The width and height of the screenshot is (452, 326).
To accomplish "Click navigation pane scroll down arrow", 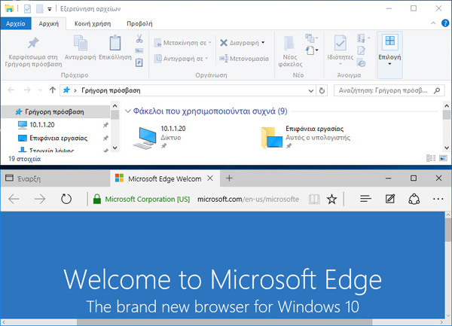I will tap(115, 148).
